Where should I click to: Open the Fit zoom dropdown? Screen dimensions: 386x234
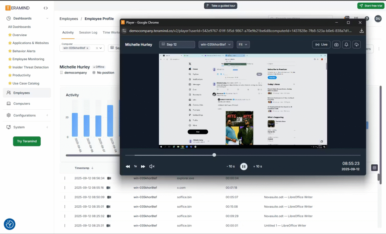(243, 44)
